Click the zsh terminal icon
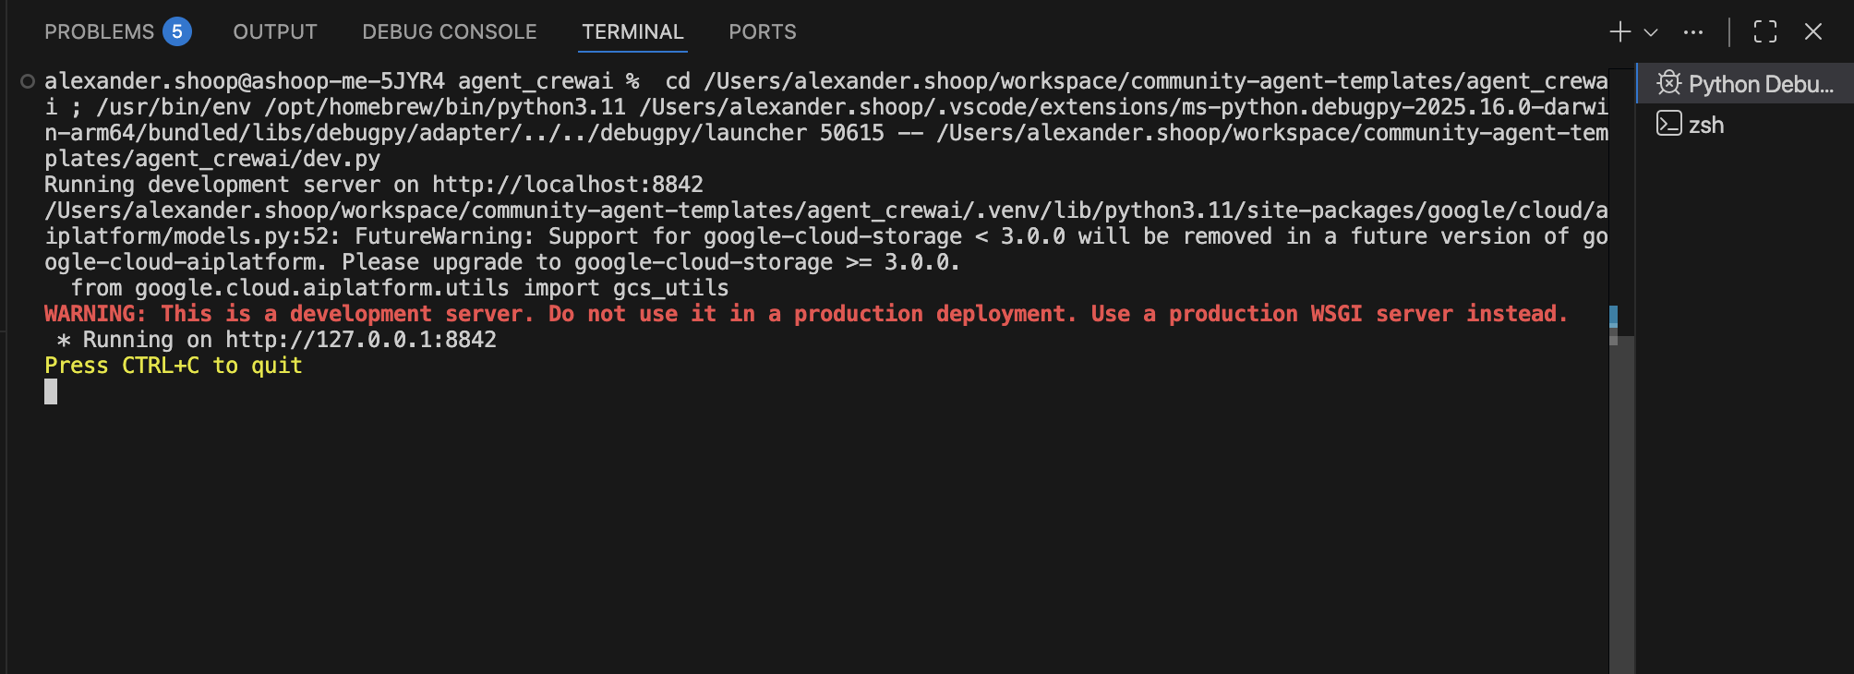The image size is (1854, 674). tap(1668, 124)
